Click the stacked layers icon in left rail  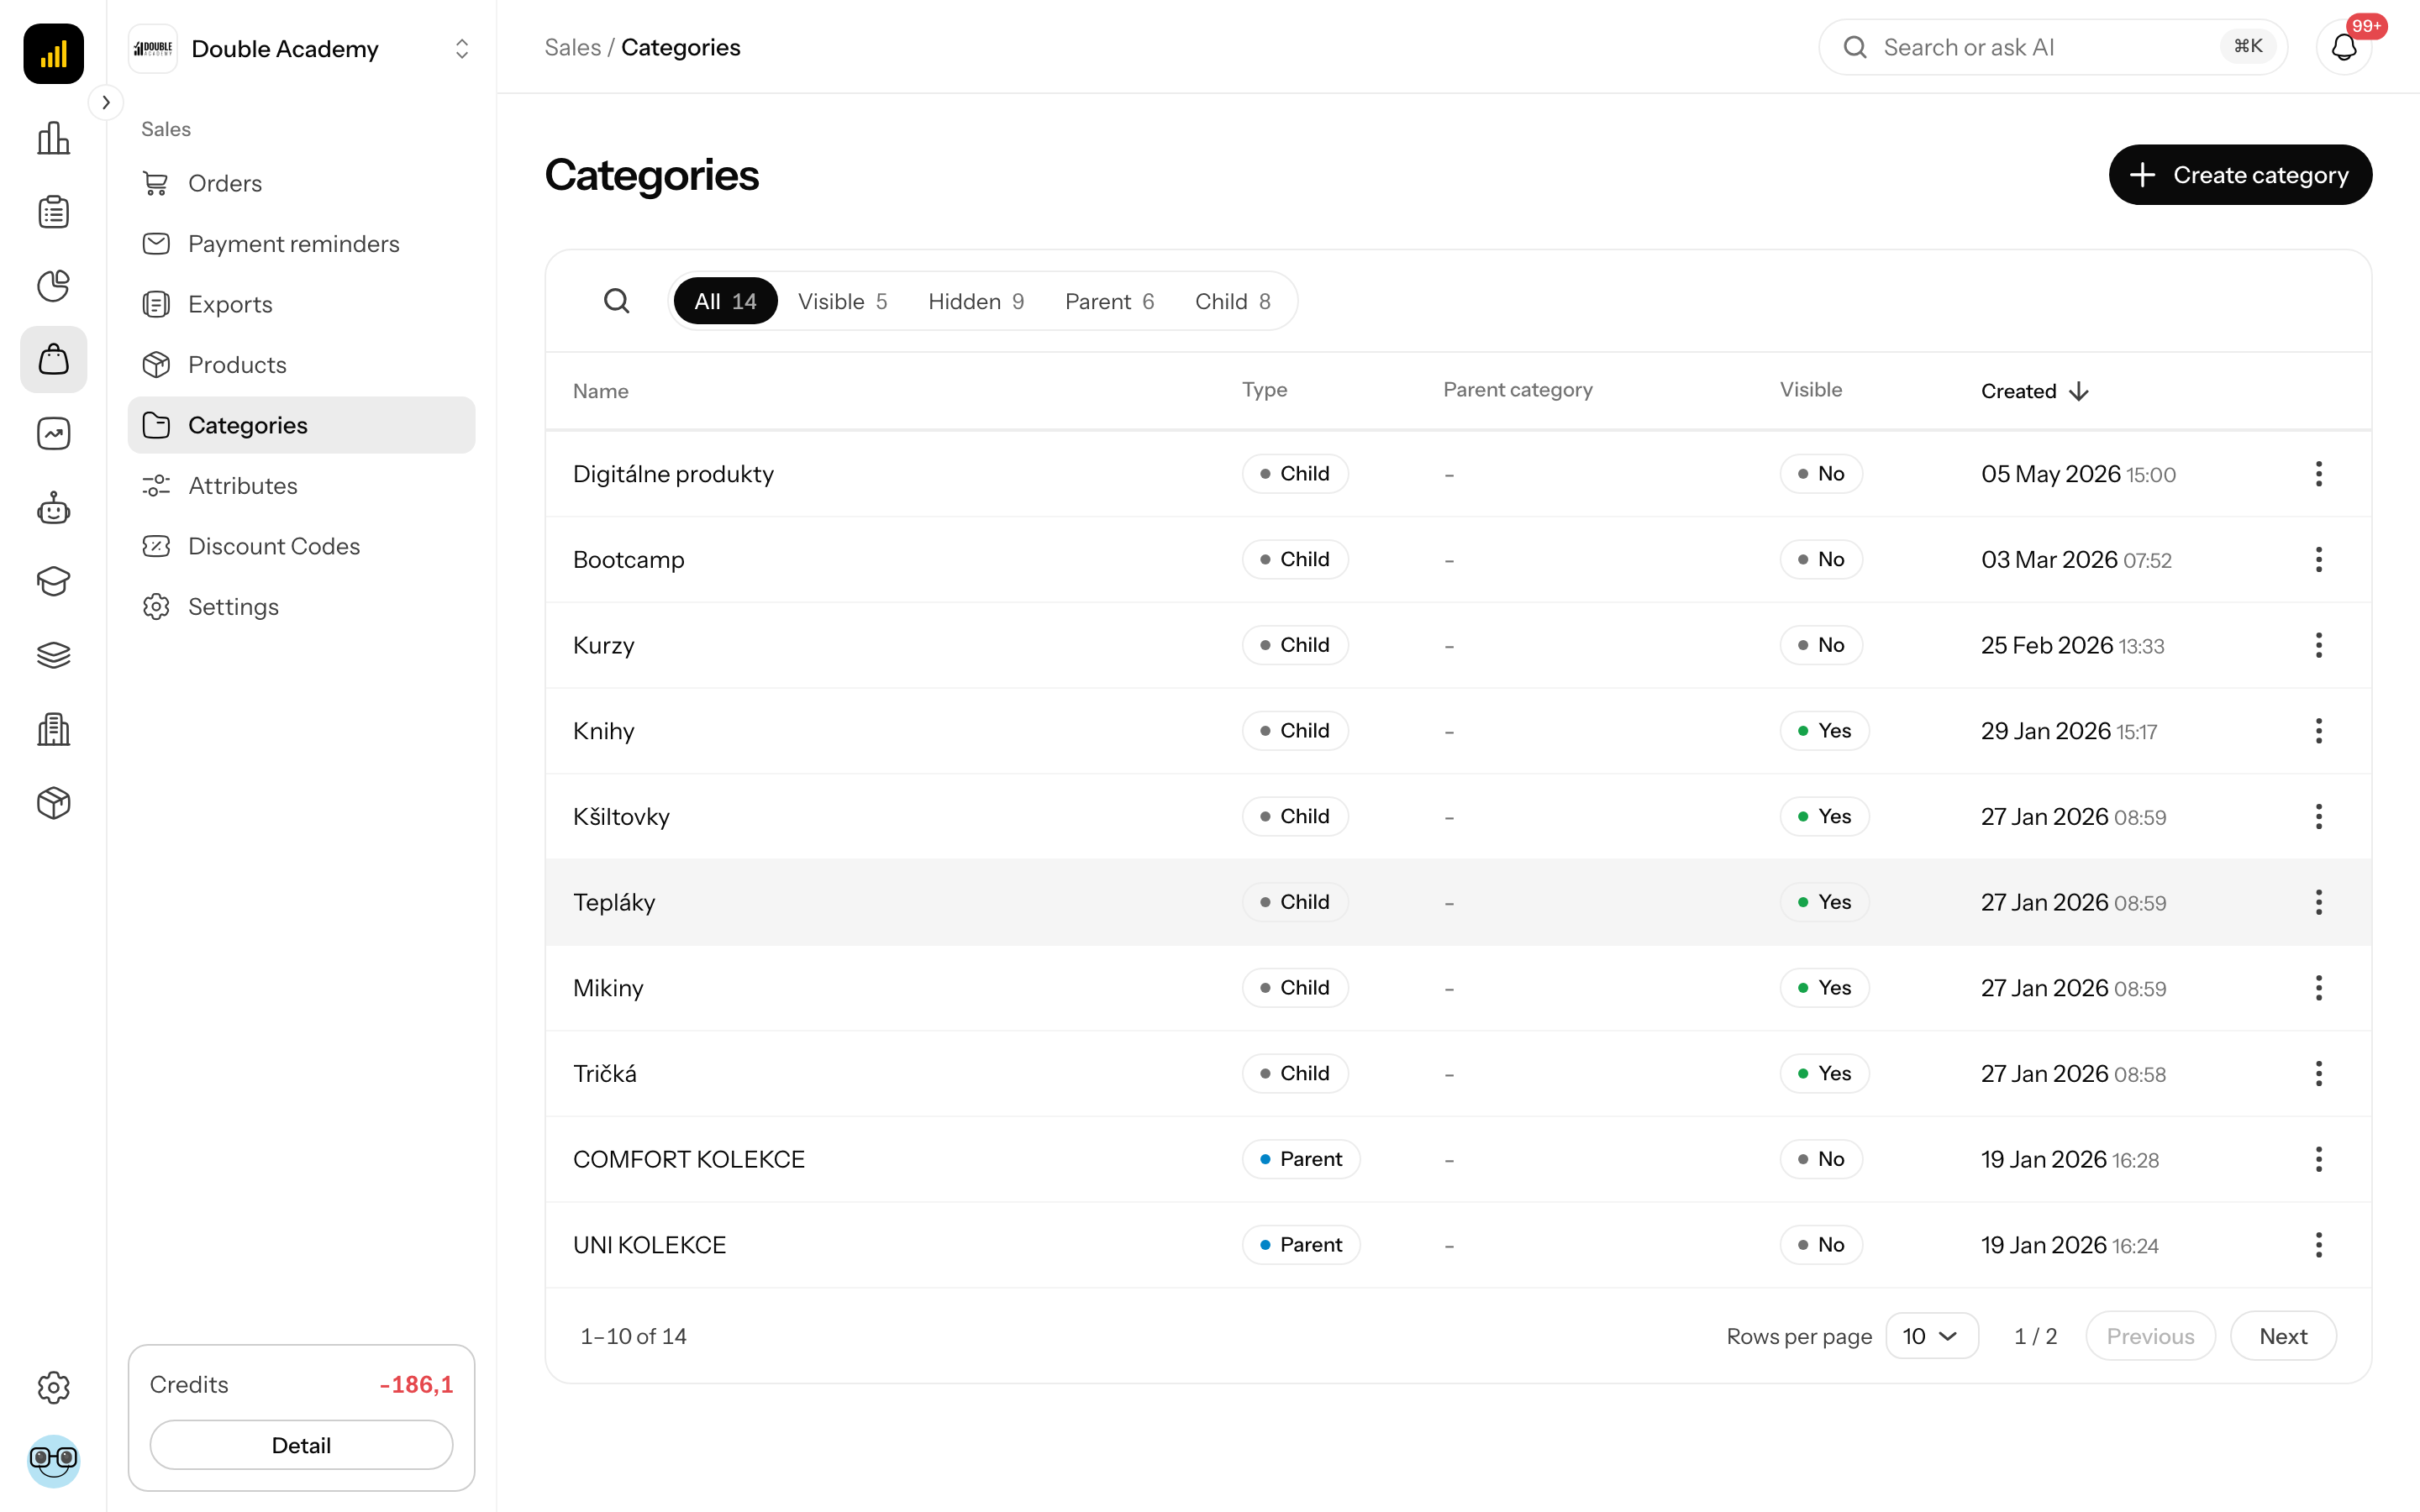tap(53, 655)
